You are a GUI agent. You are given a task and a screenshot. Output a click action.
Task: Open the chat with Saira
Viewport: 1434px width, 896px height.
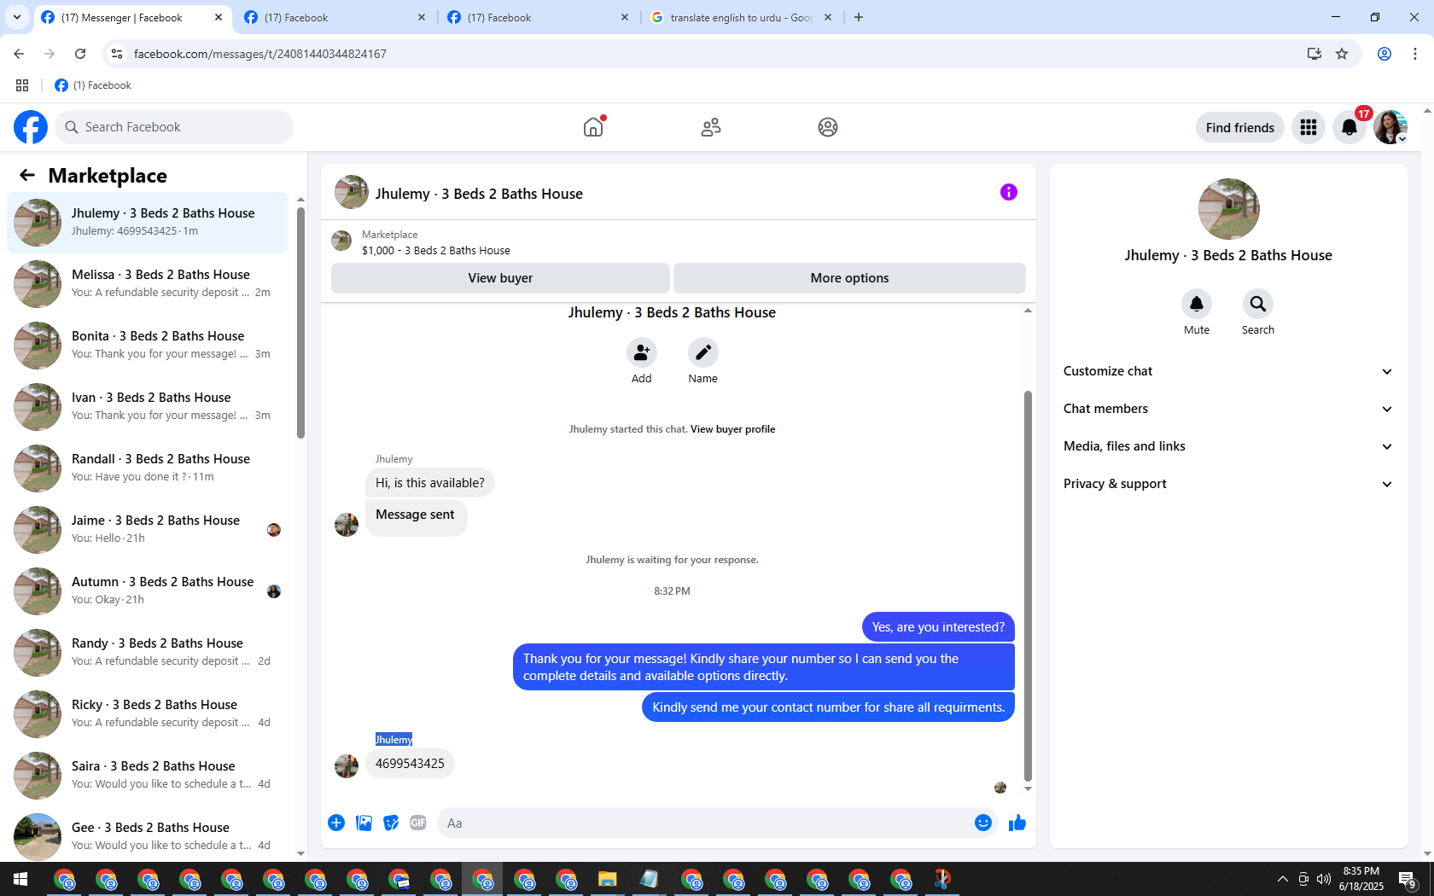pyautogui.click(x=148, y=775)
